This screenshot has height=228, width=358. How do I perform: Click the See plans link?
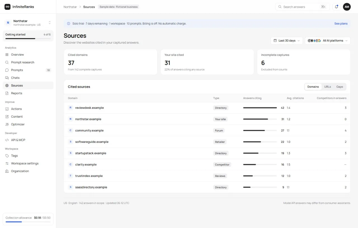coord(341,24)
